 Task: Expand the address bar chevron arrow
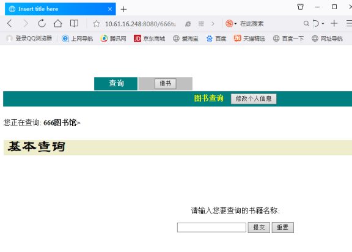click(x=213, y=24)
